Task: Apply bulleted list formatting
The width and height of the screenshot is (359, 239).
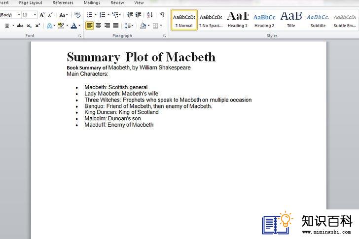Action: [x=90, y=15]
